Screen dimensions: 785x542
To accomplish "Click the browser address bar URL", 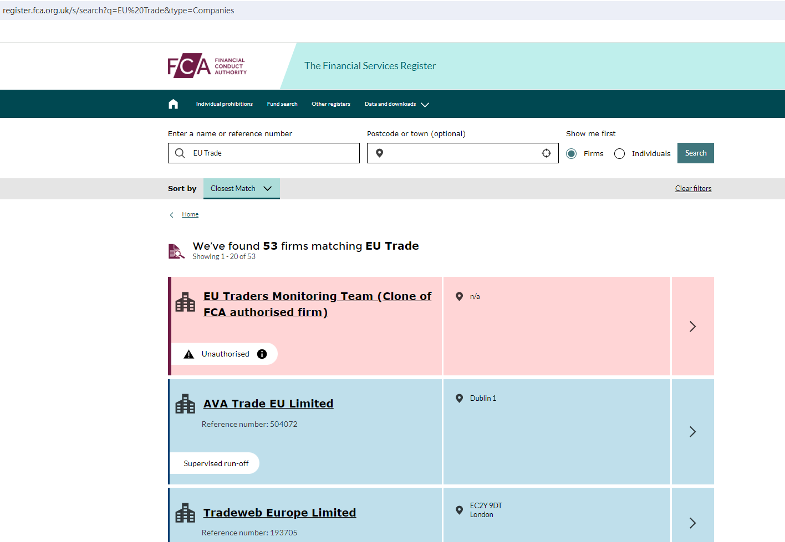I will (119, 11).
